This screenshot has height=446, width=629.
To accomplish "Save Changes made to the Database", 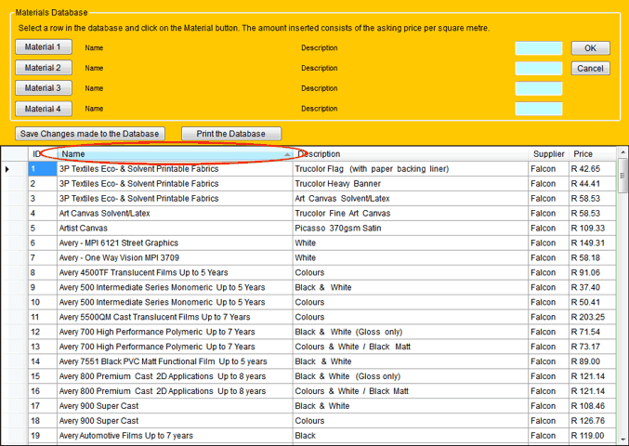I will pyautogui.click(x=91, y=134).
